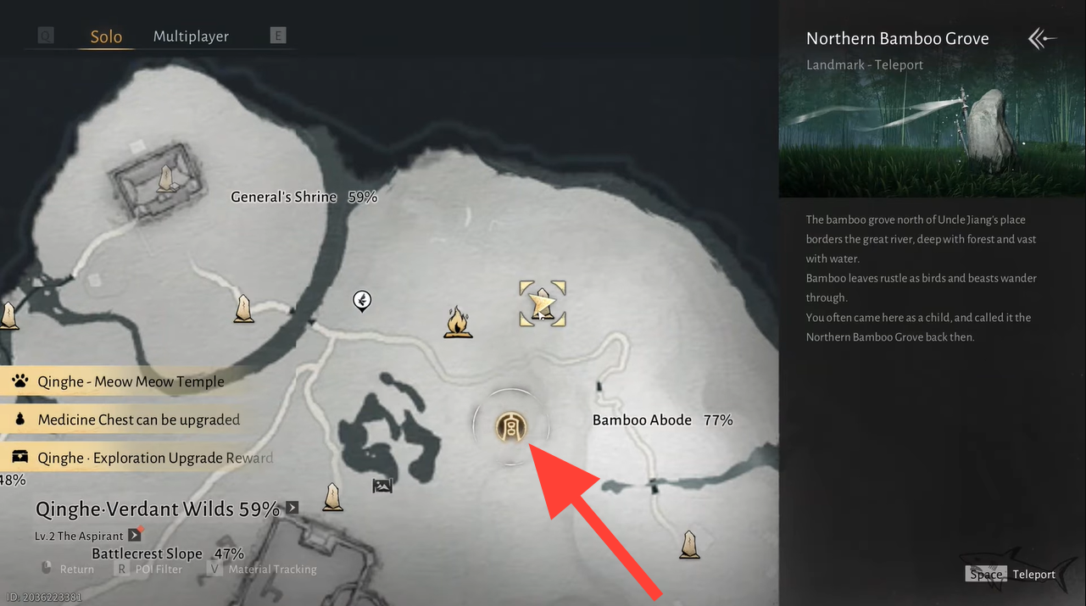
Task: Select the stone tablet inside General's Shrine
Action: pyautogui.click(x=167, y=178)
